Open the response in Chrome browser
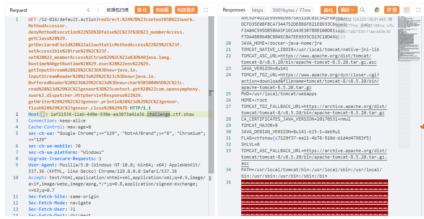 click(377, 10)
